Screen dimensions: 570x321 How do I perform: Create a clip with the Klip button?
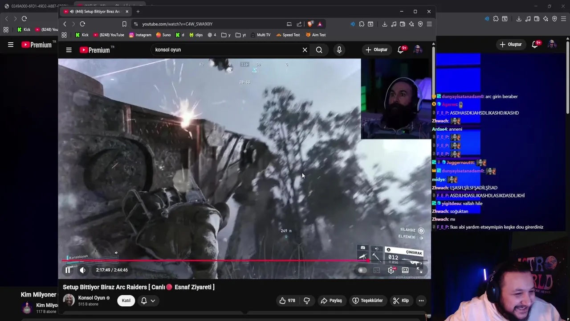tap(401, 300)
